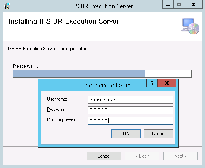Click the 'Username:' label

pos(57,99)
